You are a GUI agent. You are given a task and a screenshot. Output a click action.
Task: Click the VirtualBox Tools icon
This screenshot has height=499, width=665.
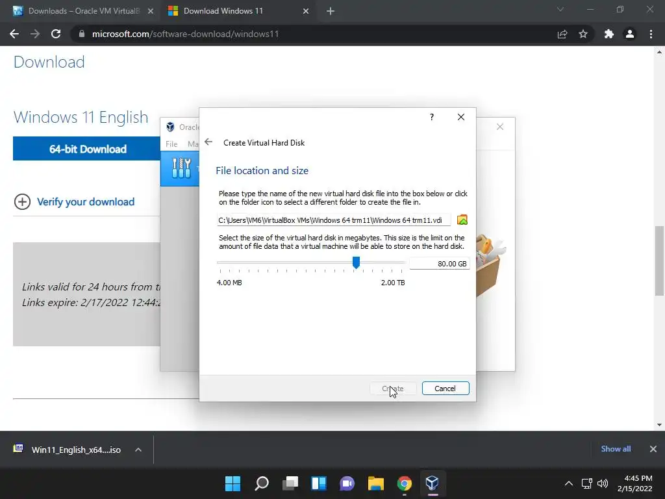click(x=181, y=168)
